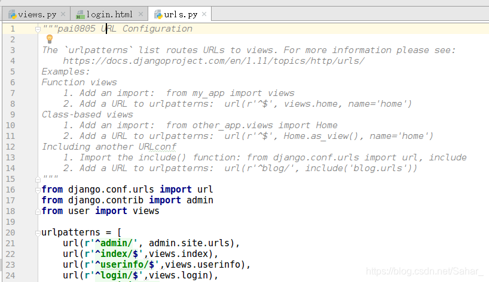
Task: Click the 'Function views' comment line
Action: (x=80, y=82)
